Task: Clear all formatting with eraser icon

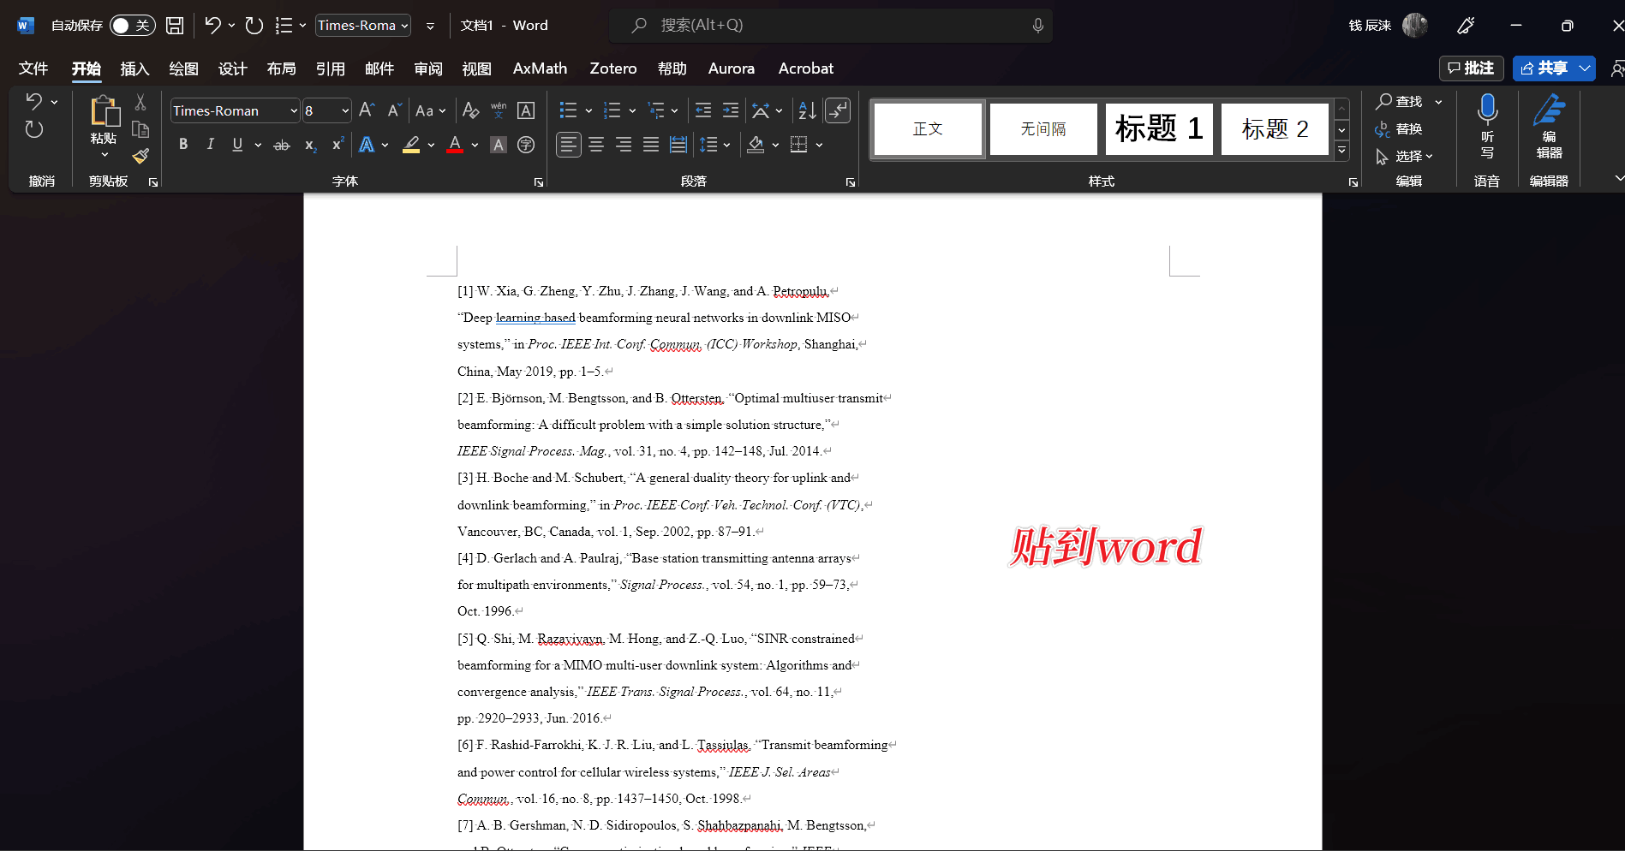Action: 470,110
